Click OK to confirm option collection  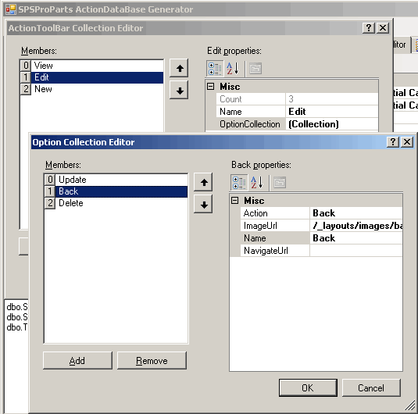308,388
